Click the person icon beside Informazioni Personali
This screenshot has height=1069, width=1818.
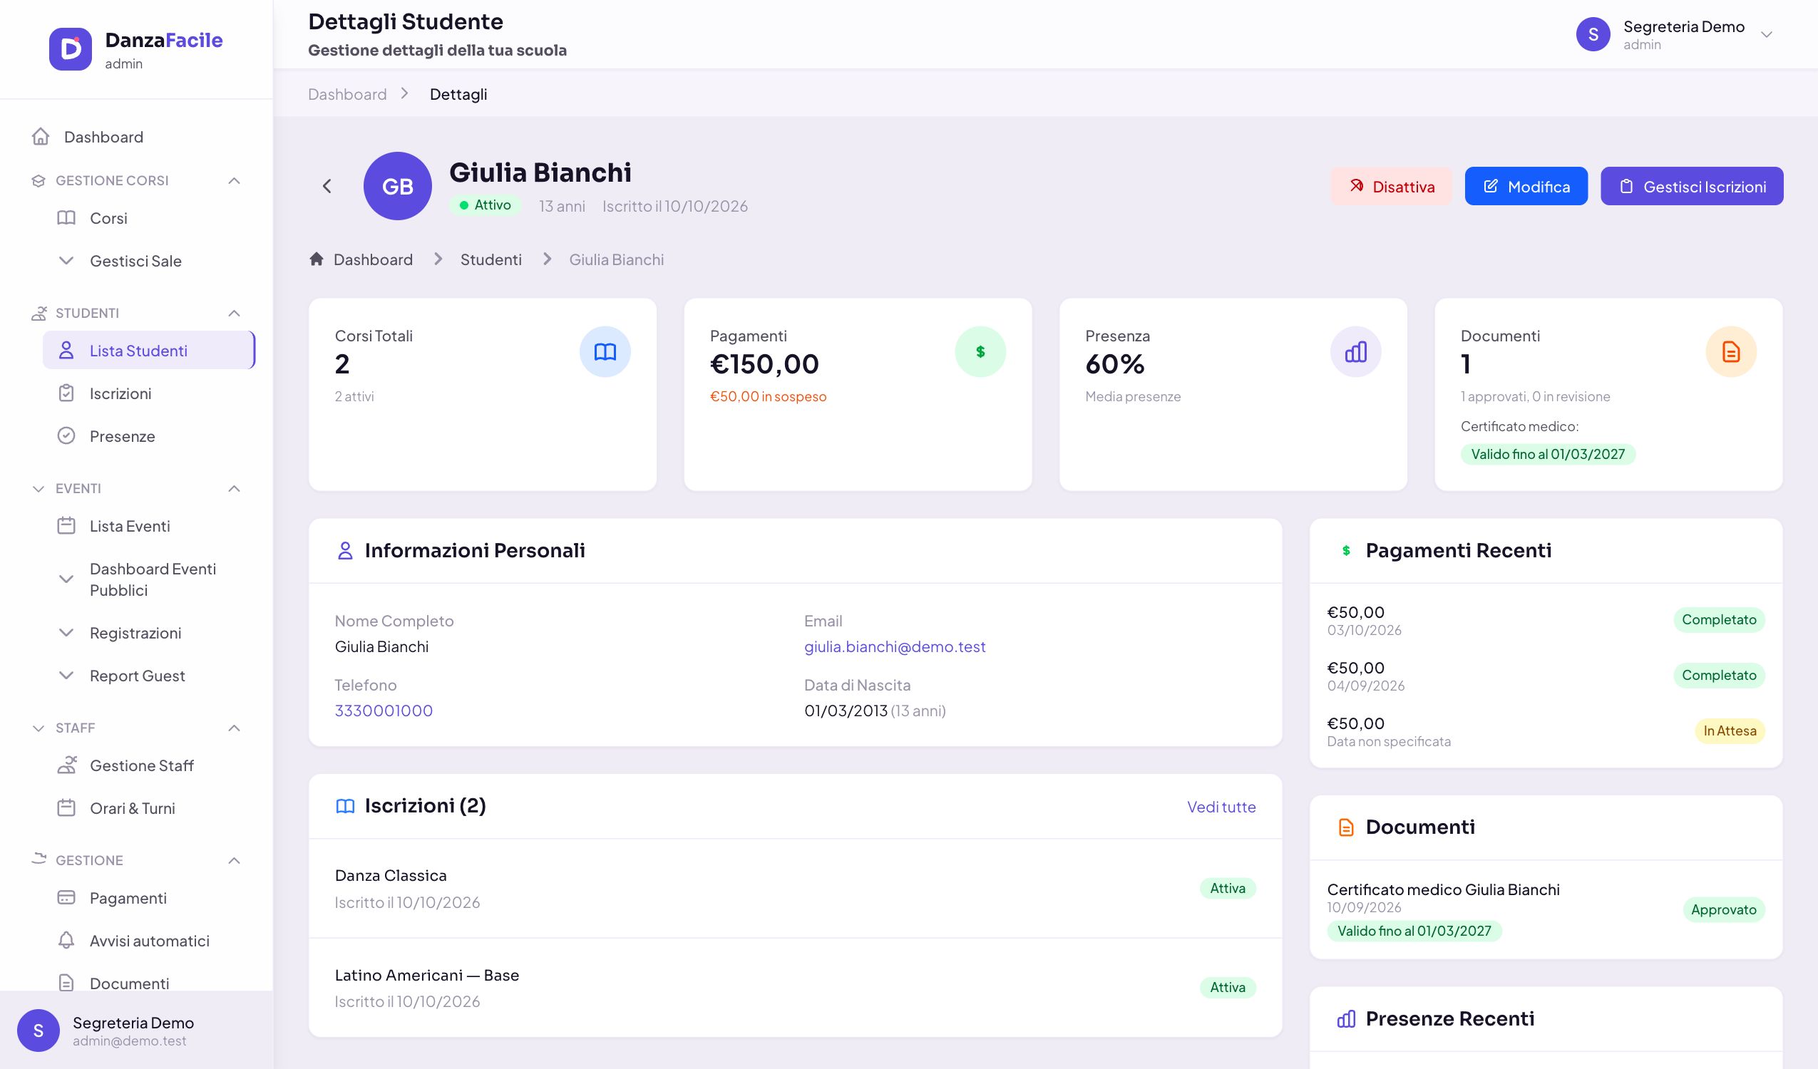(x=345, y=550)
